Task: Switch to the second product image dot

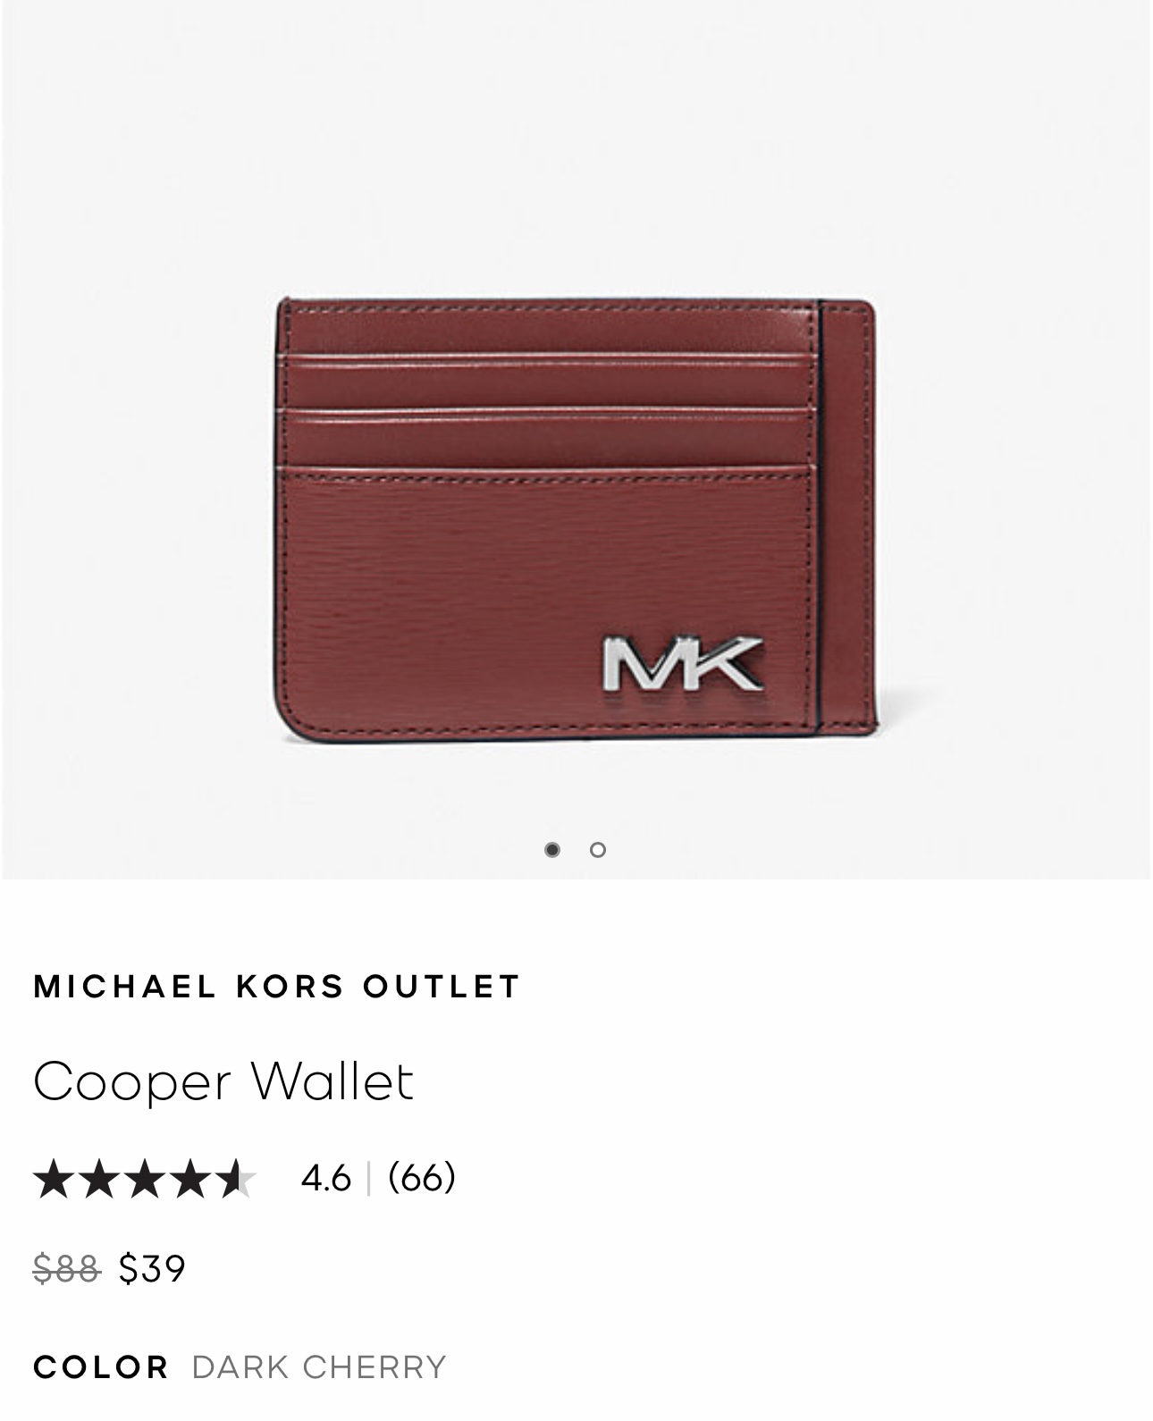Action: (x=598, y=849)
